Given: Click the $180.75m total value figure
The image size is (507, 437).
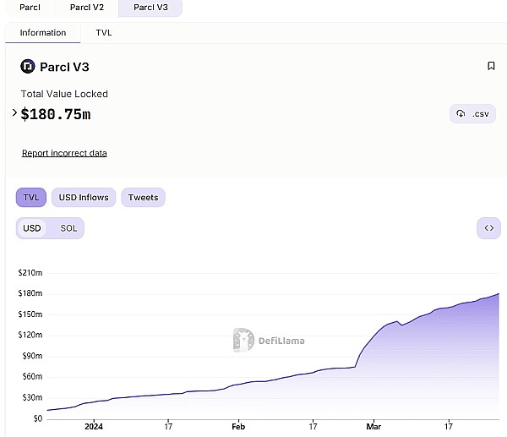Looking at the screenshot, I should tap(56, 114).
